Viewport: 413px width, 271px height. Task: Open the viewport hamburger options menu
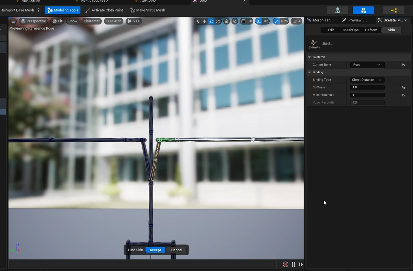tap(13, 21)
